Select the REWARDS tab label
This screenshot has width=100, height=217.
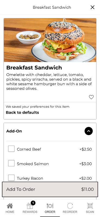click(x=30, y=212)
